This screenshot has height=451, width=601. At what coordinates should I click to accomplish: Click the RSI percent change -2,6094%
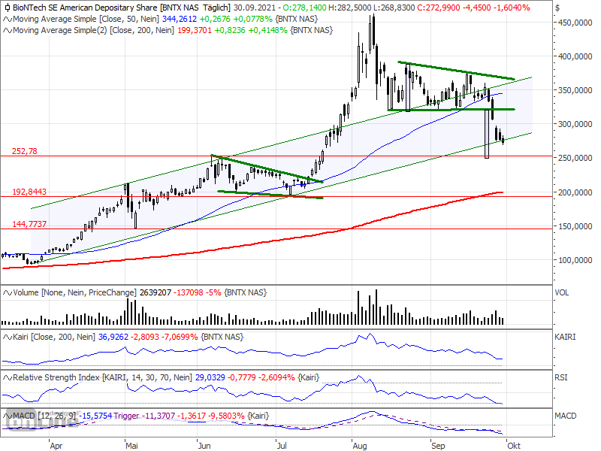(x=276, y=378)
